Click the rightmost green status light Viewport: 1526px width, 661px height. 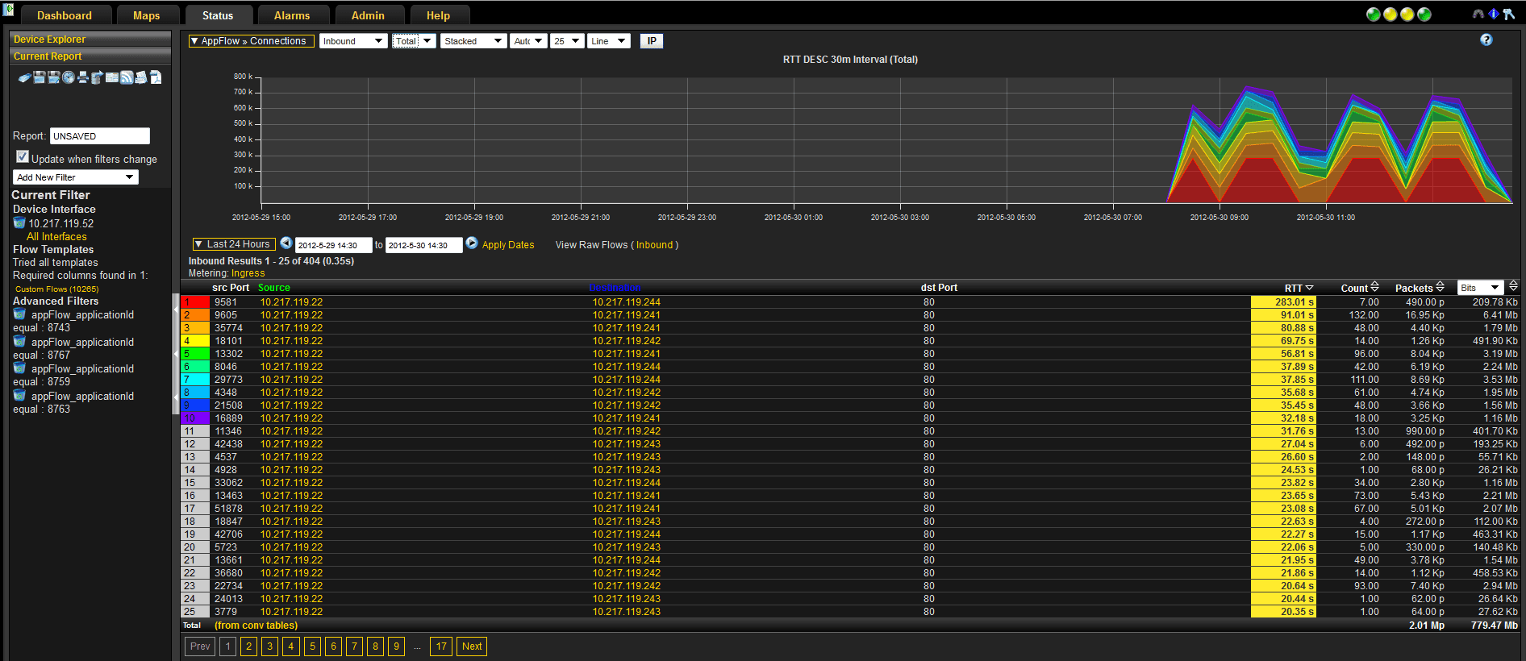click(1424, 15)
